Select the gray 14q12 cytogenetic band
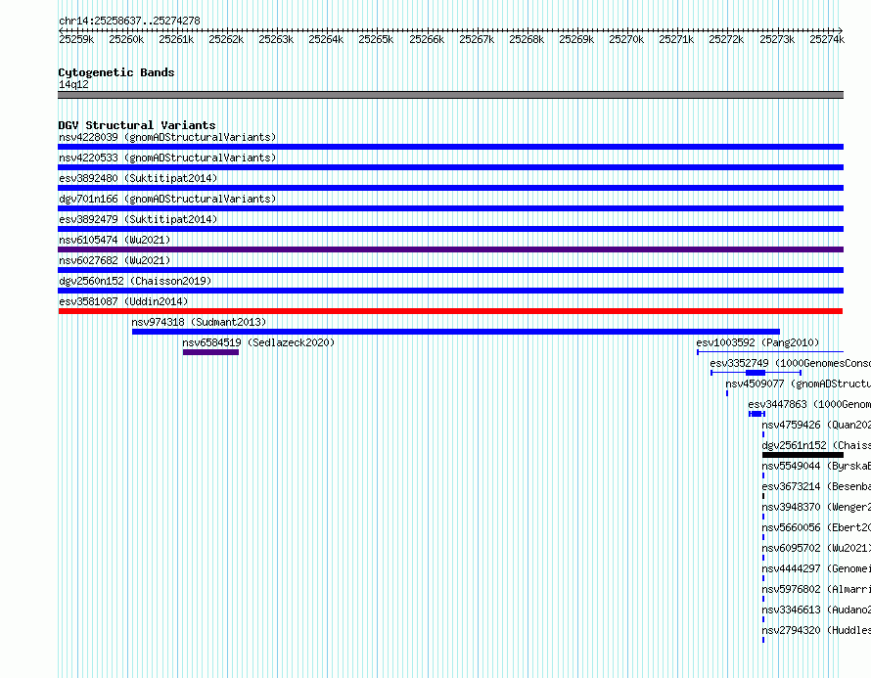 coord(450,95)
